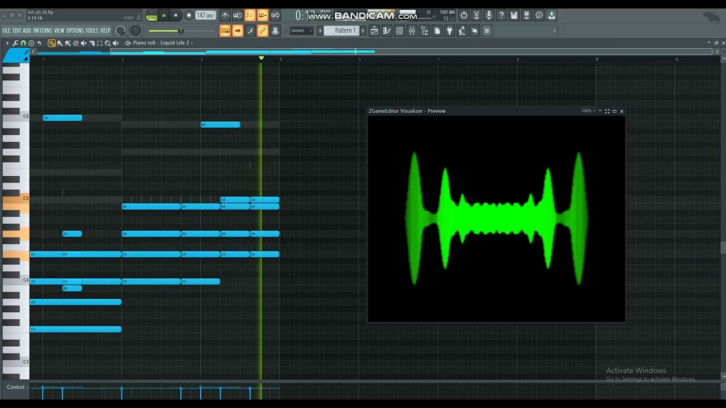Viewport: 726px width, 408px height.
Task: Click the undo history icon
Action: 464,15
